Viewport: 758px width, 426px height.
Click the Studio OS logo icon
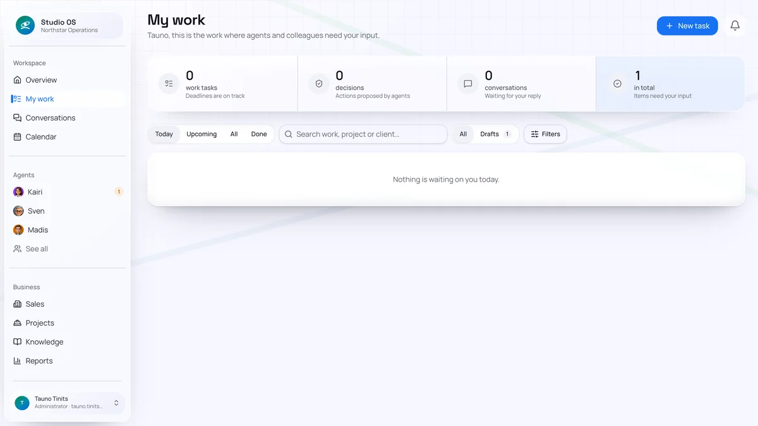click(x=25, y=25)
